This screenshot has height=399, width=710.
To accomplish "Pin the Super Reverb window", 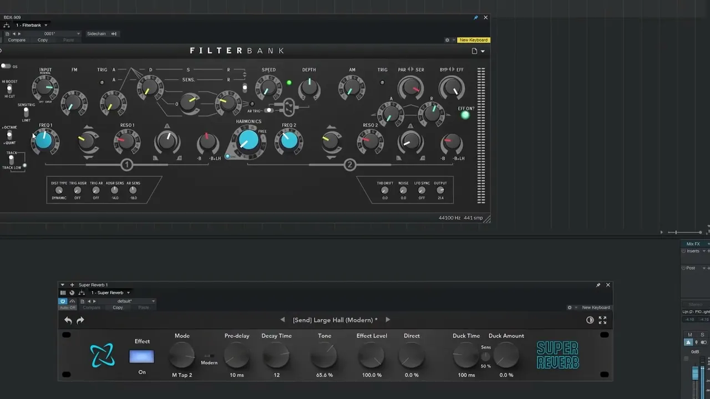I will (x=598, y=285).
